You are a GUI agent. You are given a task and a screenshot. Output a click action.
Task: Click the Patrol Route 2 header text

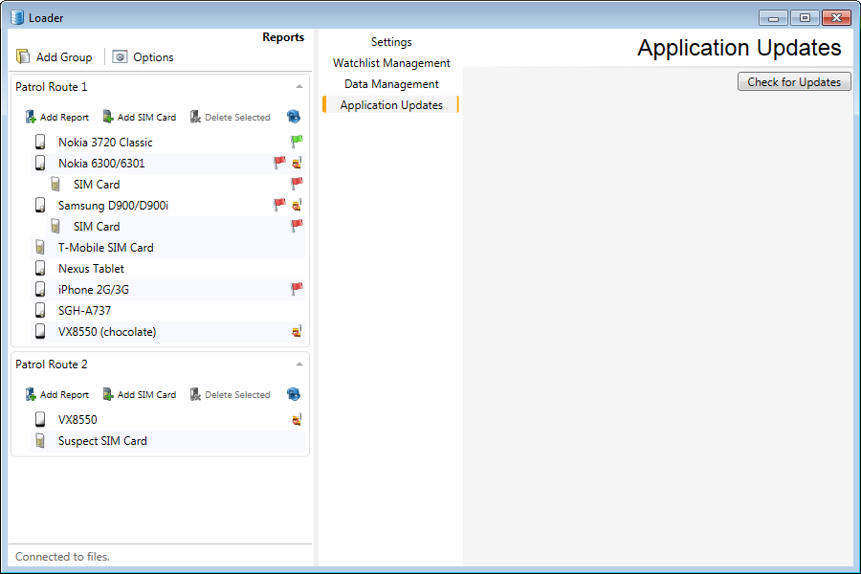[51, 364]
